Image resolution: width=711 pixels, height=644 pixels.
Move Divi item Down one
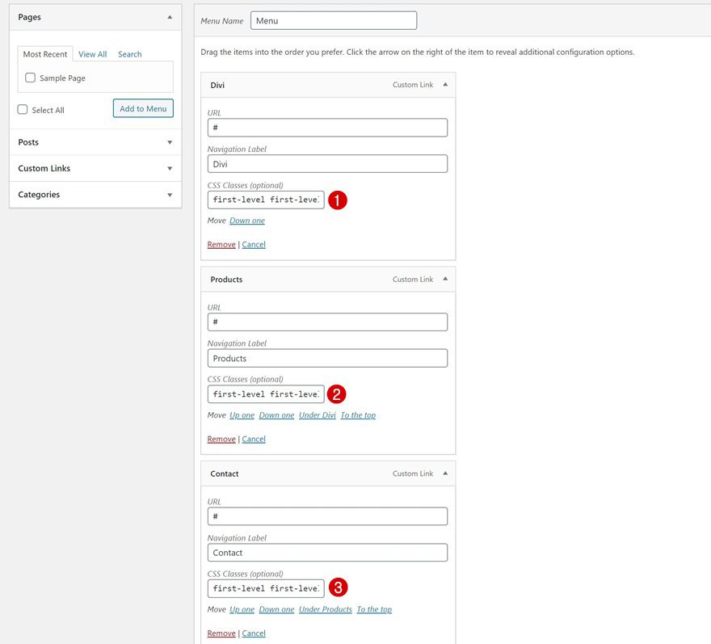[x=246, y=220]
